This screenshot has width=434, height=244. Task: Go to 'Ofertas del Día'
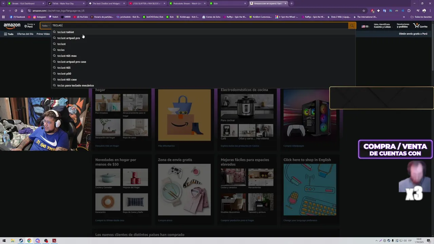click(25, 34)
